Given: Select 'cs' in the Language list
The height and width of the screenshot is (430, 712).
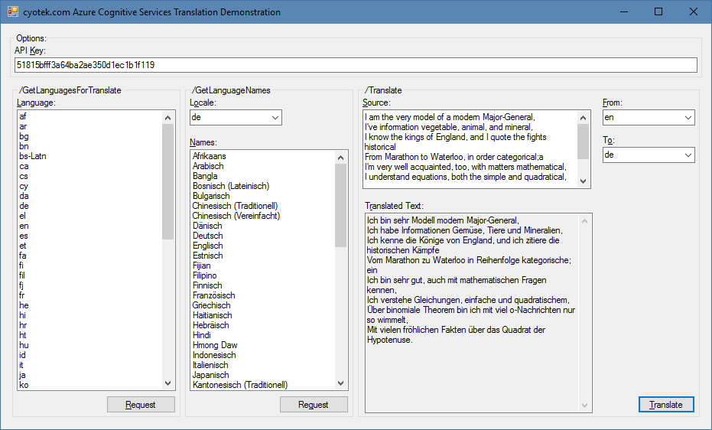Looking at the screenshot, I should pos(90,177).
